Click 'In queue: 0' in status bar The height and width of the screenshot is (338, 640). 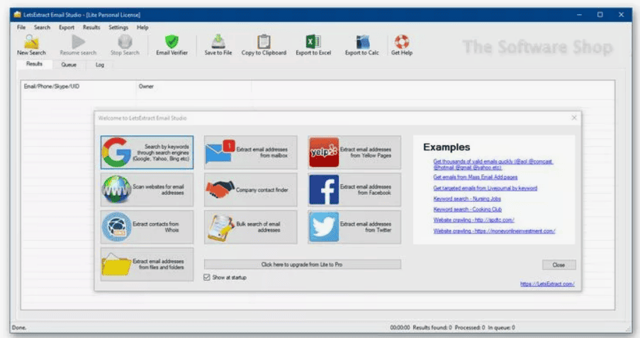click(501, 327)
